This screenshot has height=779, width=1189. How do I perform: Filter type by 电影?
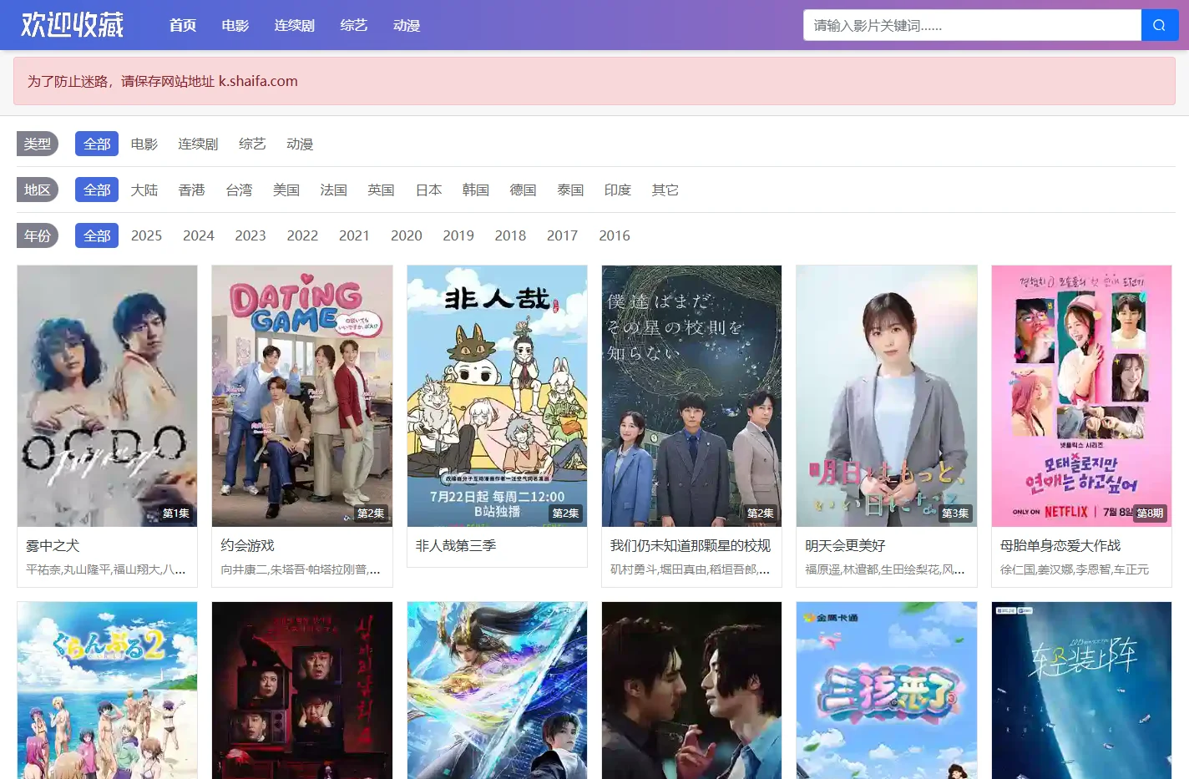144,144
